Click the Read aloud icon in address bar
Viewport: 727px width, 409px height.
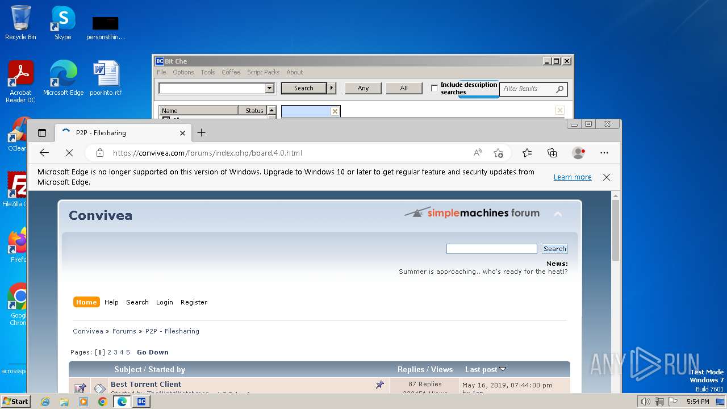click(478, 153)
